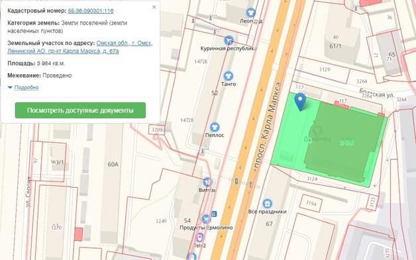416x260 pixels.
Task: Select parcel label 3249
Action: pyautogui.click(x=161, y=221)
